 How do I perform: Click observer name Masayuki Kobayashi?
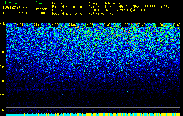[x=104, y=3]
